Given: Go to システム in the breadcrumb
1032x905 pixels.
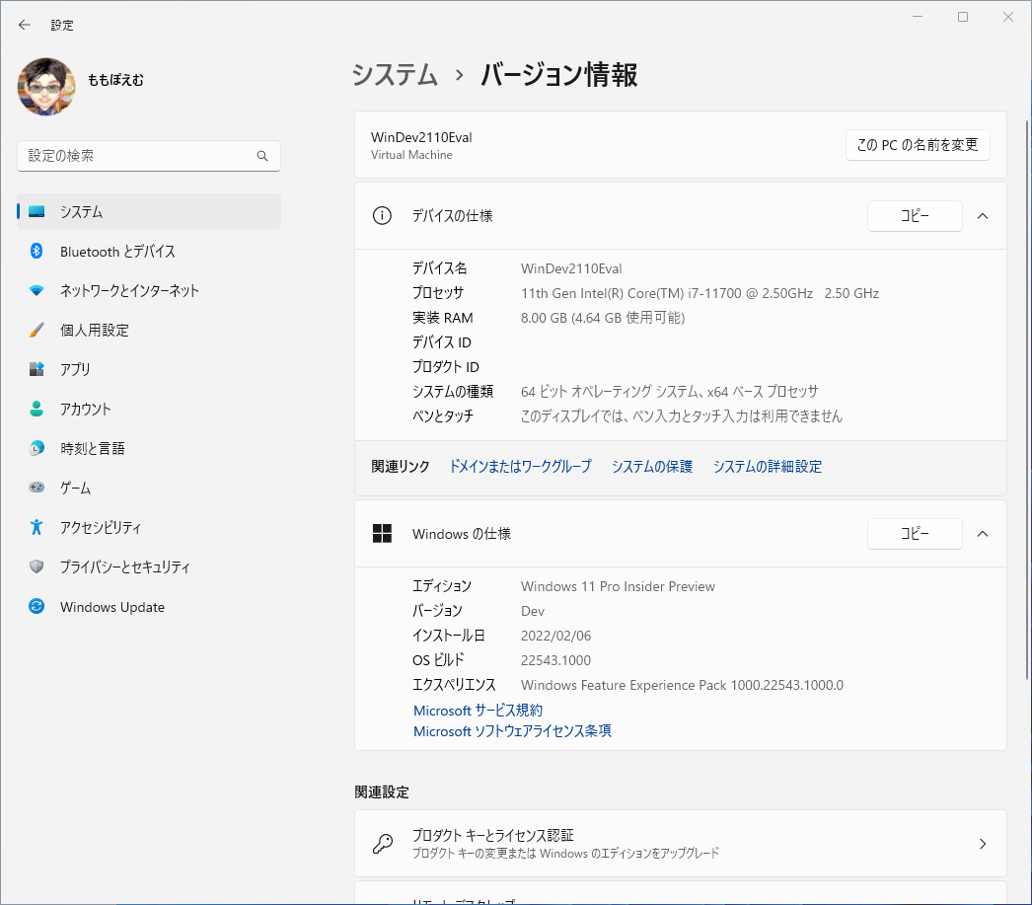Looking at the screenshot, I should [395, 74].
